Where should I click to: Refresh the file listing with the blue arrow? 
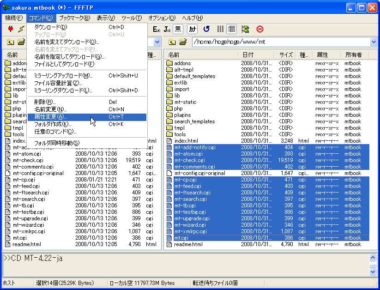pos(206,30)
